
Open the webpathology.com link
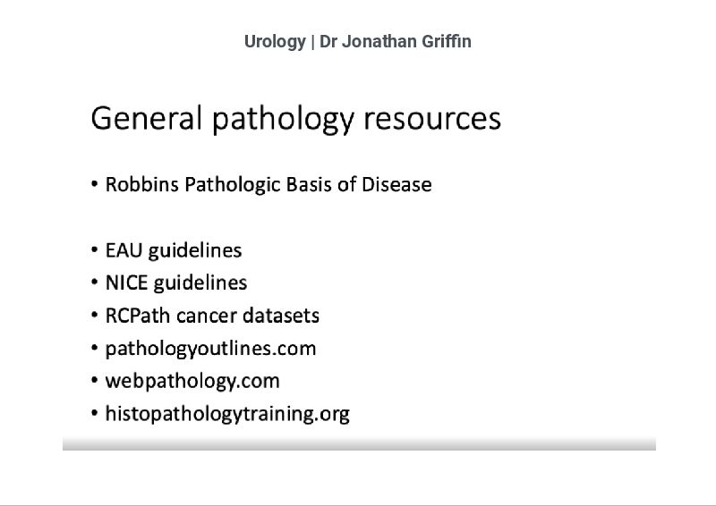pyautogui.click(x=192, y=381)
